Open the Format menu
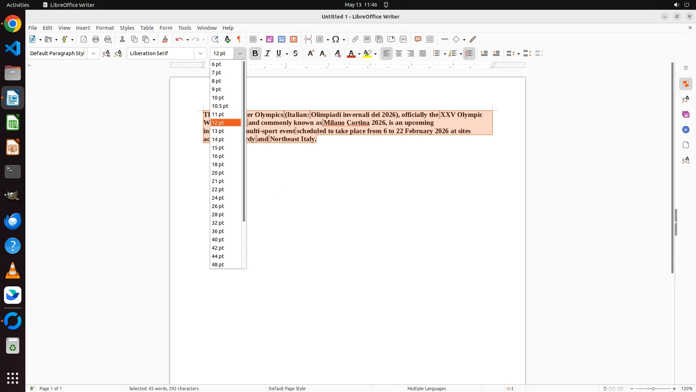 105,28
